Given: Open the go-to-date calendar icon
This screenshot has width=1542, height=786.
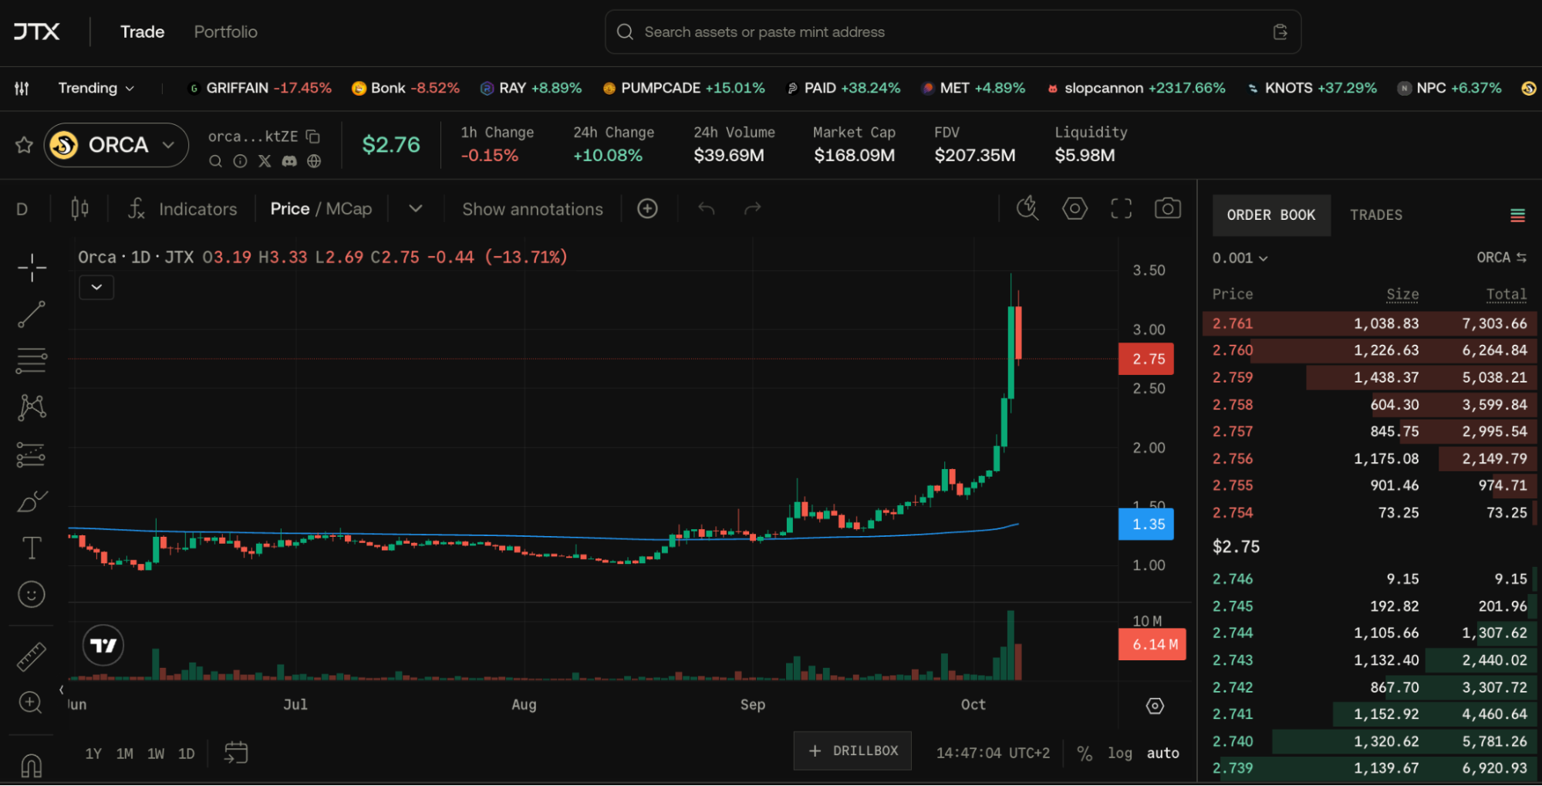Looking at the screenshot, I should coord(235,753).
